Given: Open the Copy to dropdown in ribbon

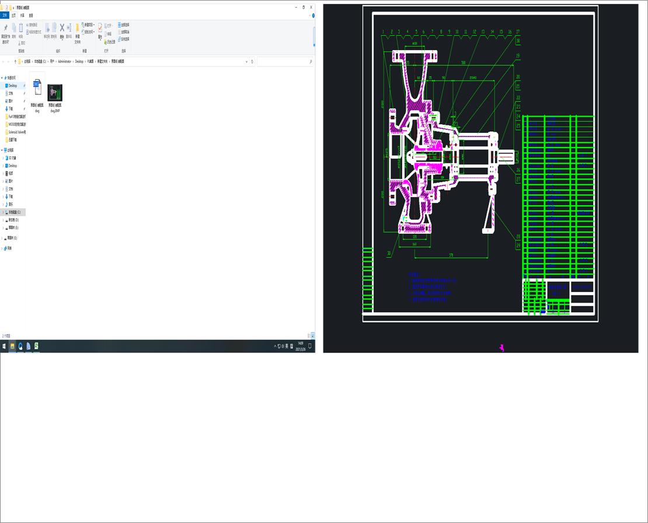Looking at the screenshot, I should tap(54, 30).
